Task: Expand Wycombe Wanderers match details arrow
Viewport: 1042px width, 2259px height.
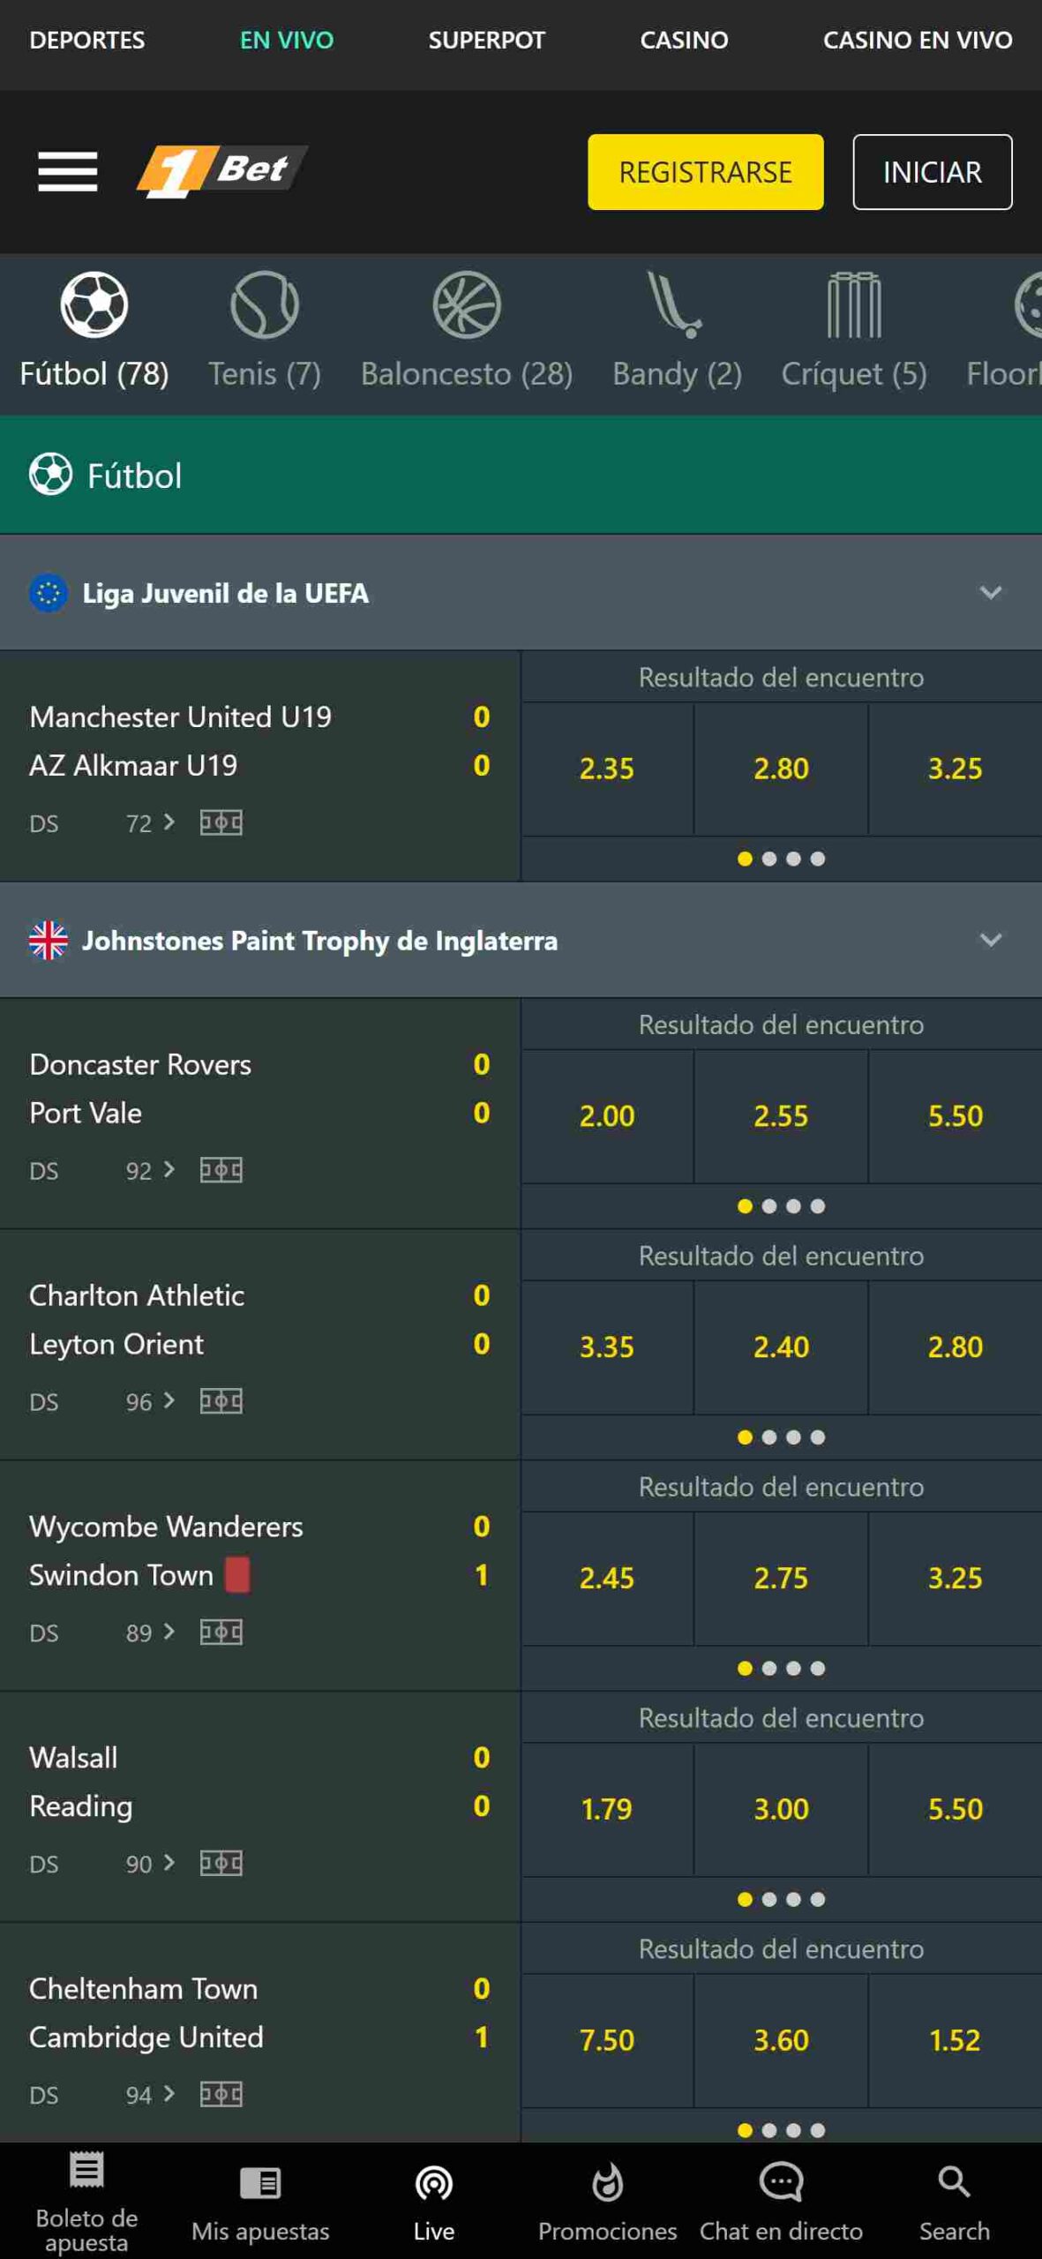Action: [169, 1632]
